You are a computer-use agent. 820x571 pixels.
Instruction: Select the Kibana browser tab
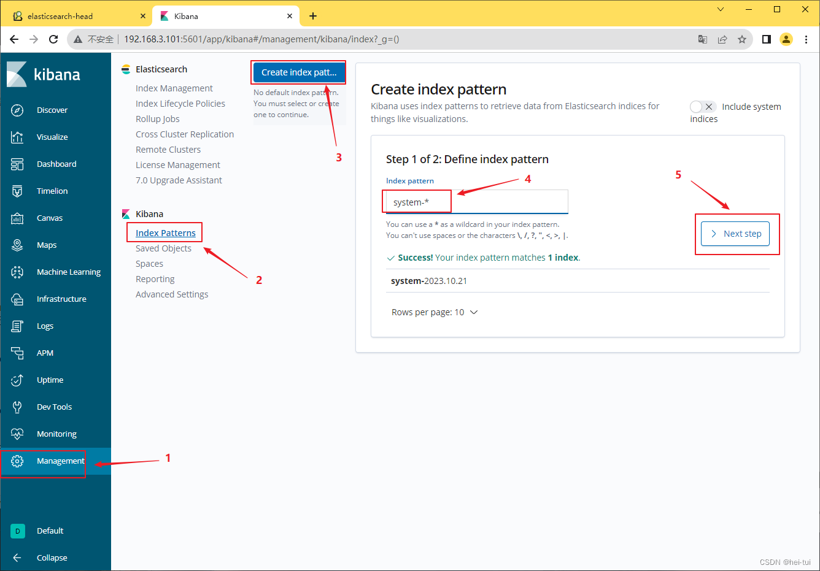point(225,16)
